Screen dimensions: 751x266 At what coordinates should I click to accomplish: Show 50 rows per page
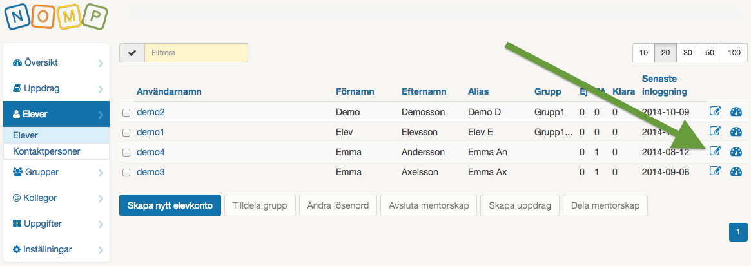coord(710,53)
